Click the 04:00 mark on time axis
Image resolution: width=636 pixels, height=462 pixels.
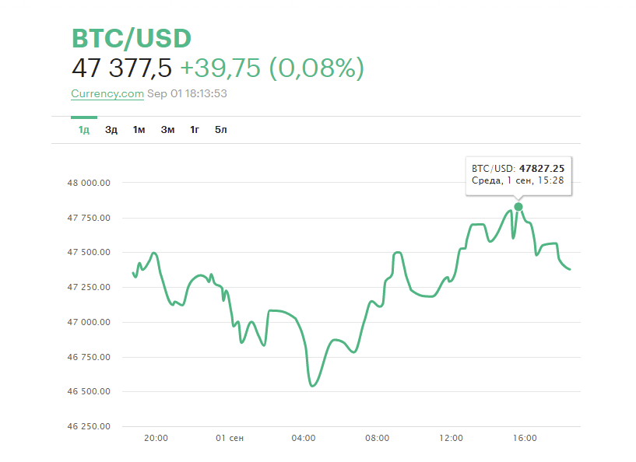[x=304, y=438]
